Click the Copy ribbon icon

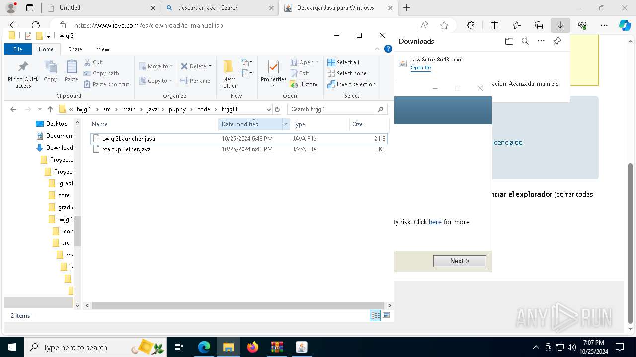[50, 71]
